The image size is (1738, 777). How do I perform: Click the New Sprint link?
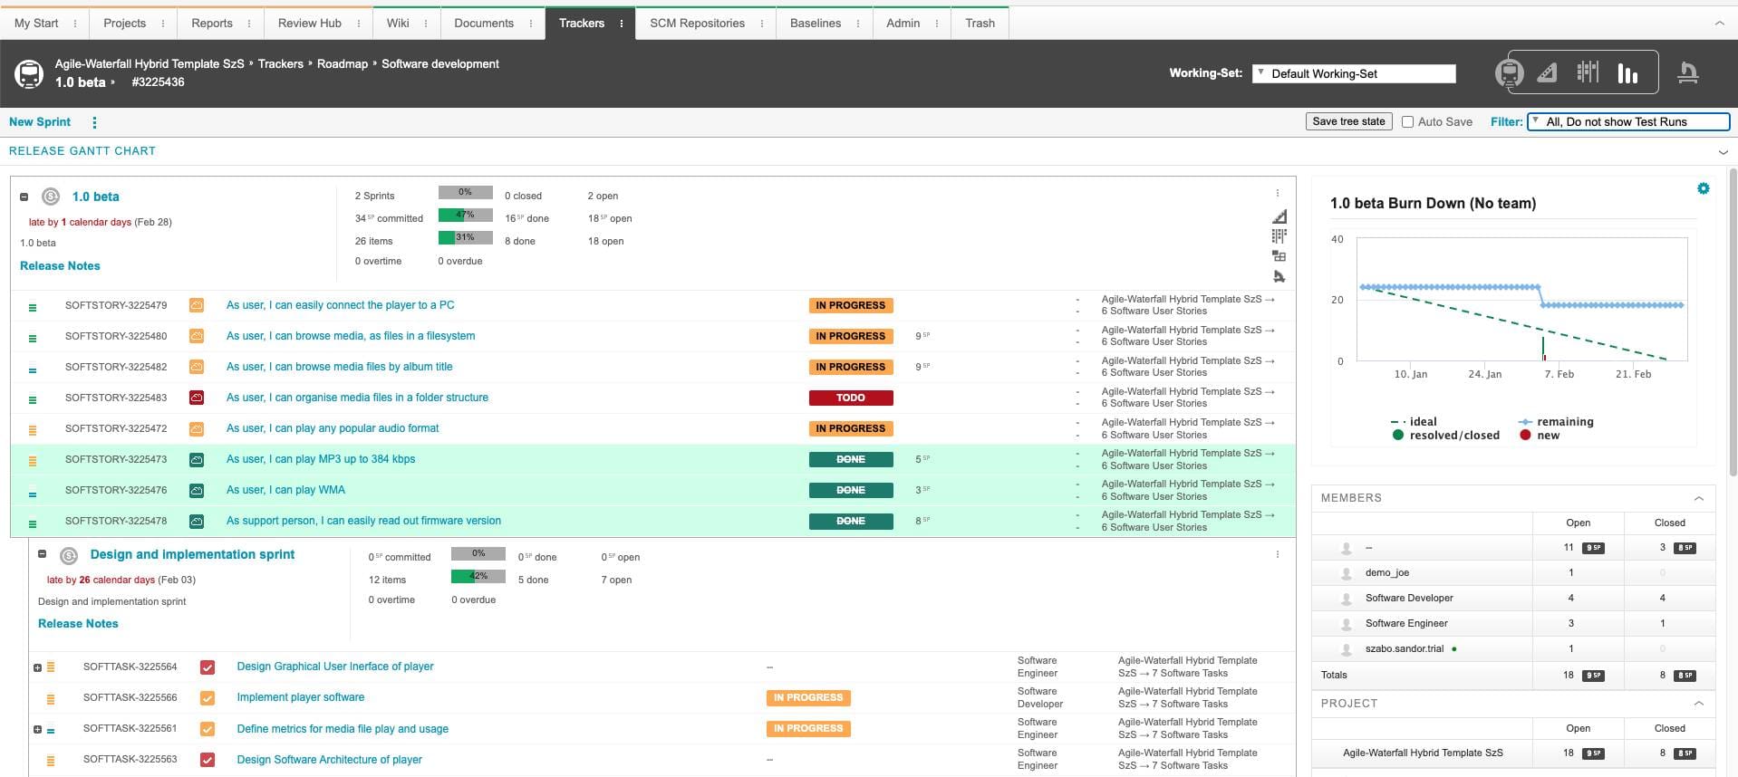[40, 121]
